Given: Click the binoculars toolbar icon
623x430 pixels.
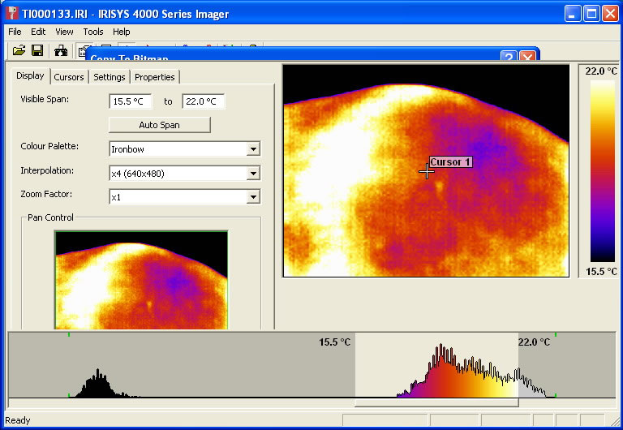Looking at the screenshot, I should (x=61, y=51).
